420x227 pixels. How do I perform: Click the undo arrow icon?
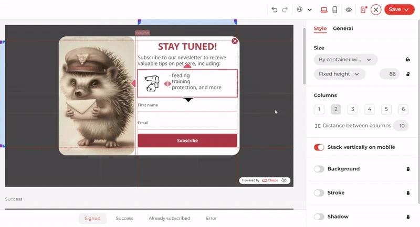click(x=274, y=9)
